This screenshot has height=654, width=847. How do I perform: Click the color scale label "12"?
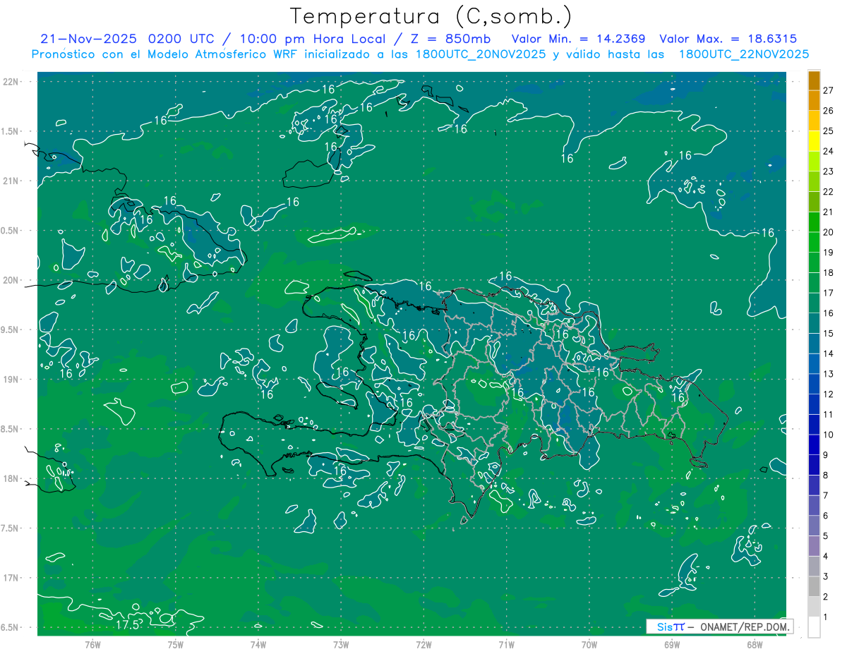click(828, 394)
